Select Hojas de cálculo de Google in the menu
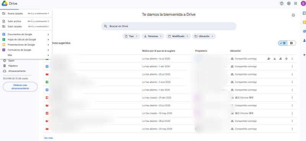 click(x=26, y=40)
